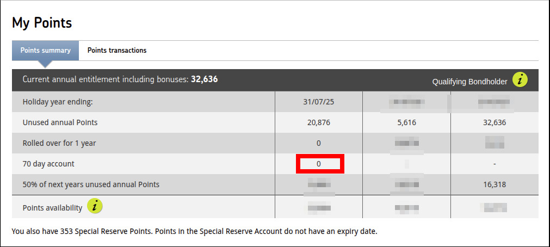The width and height of the screenshot is (550, 247).
Task: Click the Current annual entitlement 32,636 figure
Action: tap(204, 79)
